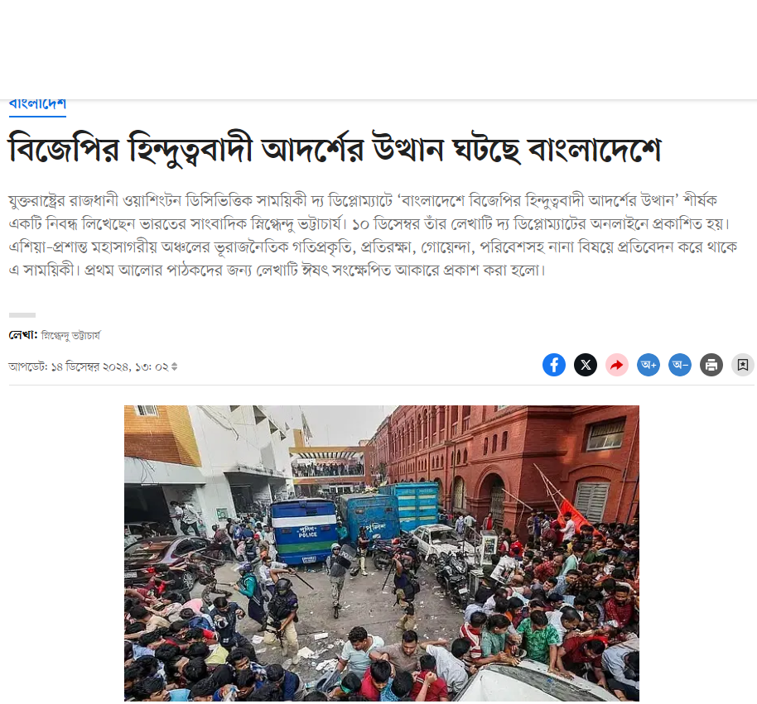
Task: Decrease font size with অ− button
Action: point(680,365)
